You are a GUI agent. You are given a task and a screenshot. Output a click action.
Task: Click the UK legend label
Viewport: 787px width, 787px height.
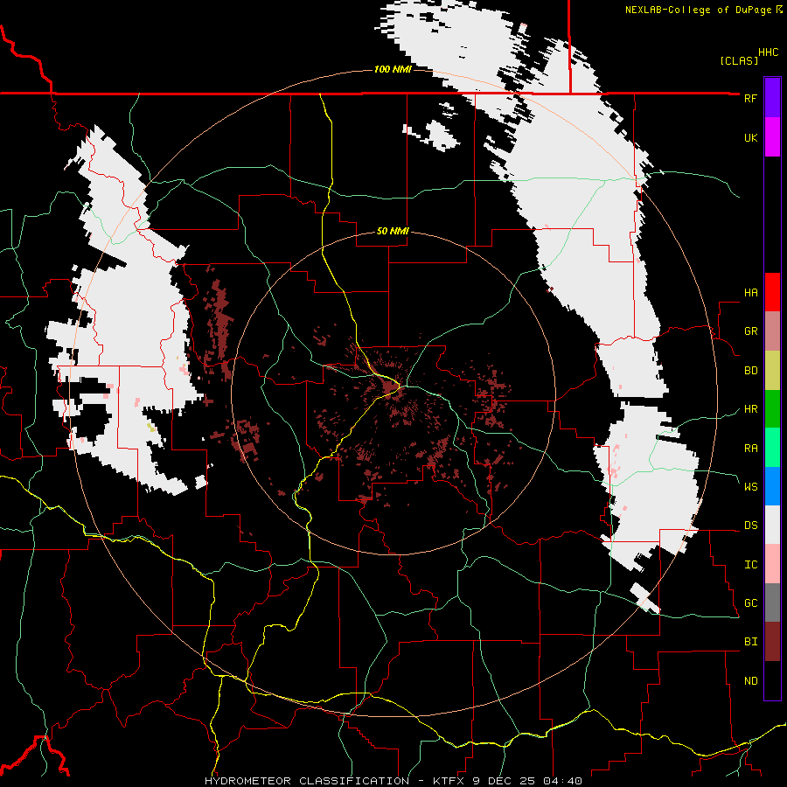pos(750,137)
